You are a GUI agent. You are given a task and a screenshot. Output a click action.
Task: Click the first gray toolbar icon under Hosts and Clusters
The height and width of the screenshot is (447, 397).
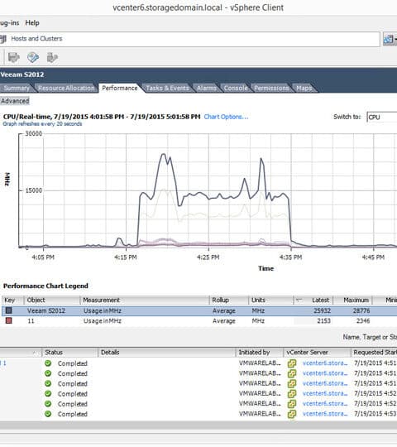coord(13,58)
